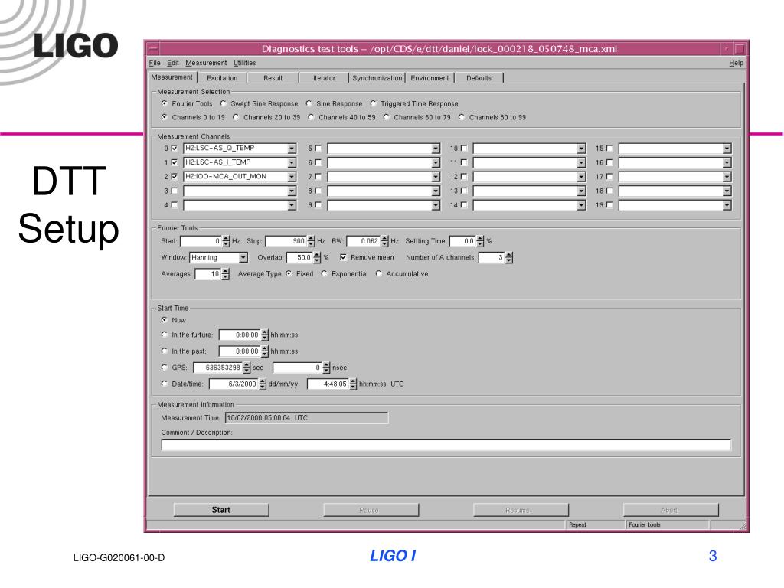The image size is (784, 588).
Task: Open the Edit menu
Action: click(x=172, y=63)
